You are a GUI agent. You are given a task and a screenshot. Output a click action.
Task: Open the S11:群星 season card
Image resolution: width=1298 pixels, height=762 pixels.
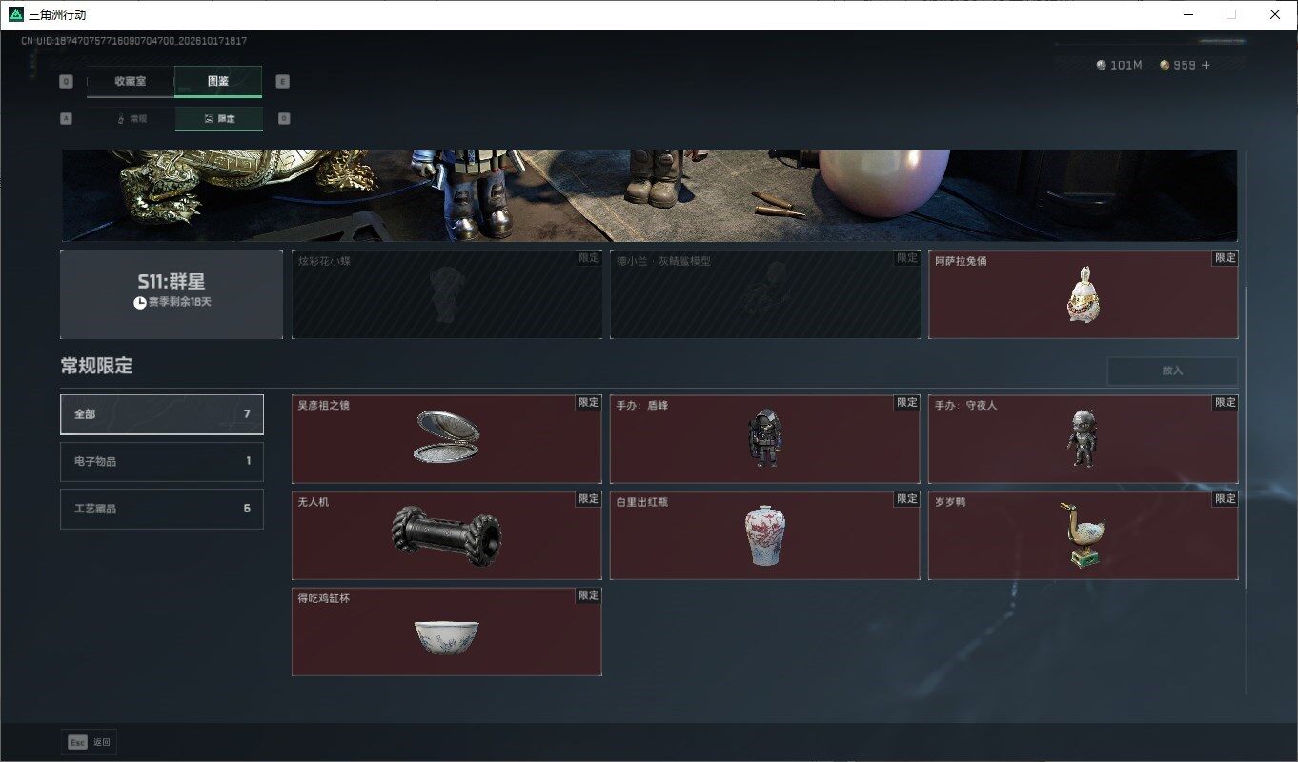[172, 294]
